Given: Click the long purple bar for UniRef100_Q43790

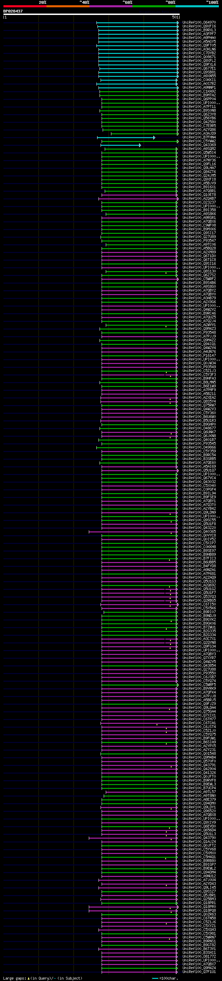Looking at the screenshot, I should point(133,838).
